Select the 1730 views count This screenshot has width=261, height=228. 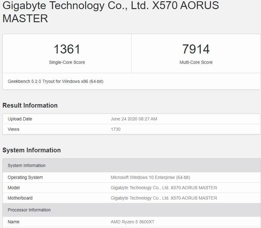point(116,129)
